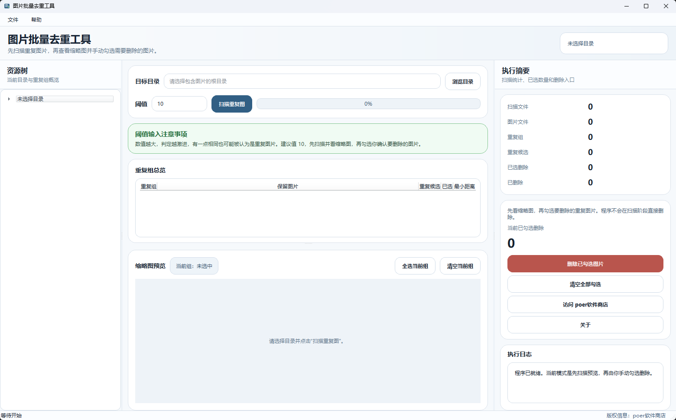676x420 pixels.
Task: Click the 执行日志 text area
Action: pyautogui.click(x=585, y=383)
